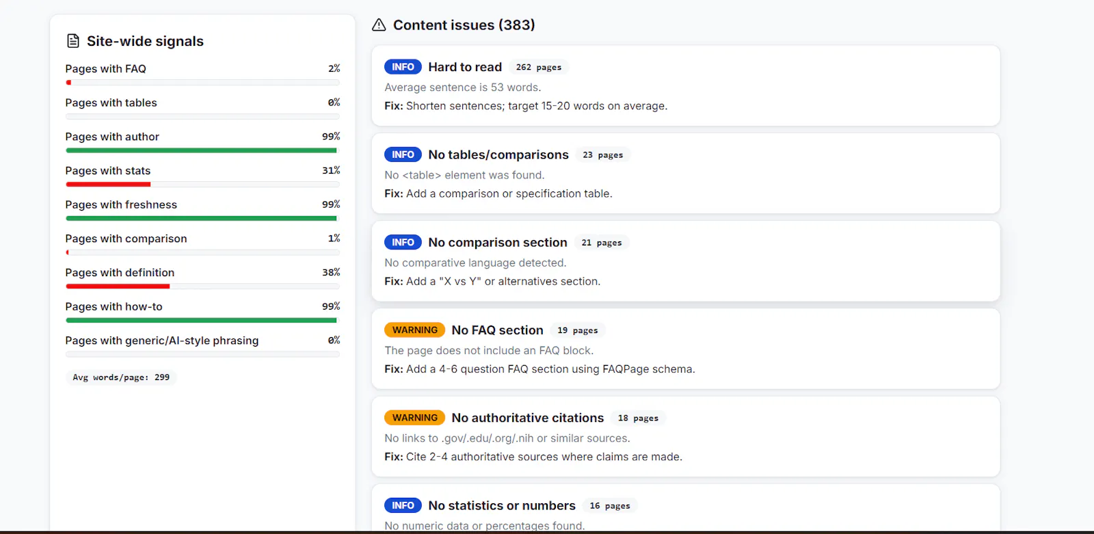Click the 38% value for Pages with definition
The width and height of the screenshot is (1094, 534).
coord(331,272)
